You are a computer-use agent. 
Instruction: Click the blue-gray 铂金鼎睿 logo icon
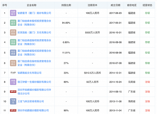[x=13, y=53]
